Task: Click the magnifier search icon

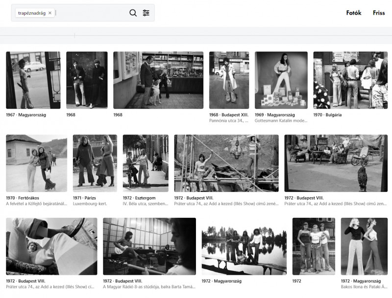Action: point(133,13)
